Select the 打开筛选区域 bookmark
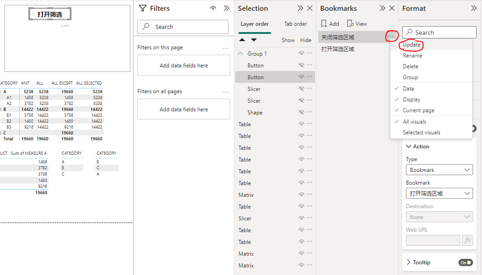The width and height of the screenshot is (482, 275). pyautogui.click(x=338, y=49)
